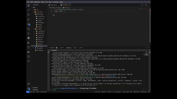
Task: Close the views.py editor tab
Action: click(70, 5)
